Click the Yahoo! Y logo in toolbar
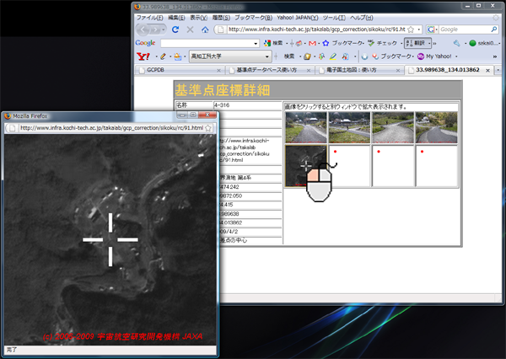This screenshot has width=506, height=359. click(143, 56)
